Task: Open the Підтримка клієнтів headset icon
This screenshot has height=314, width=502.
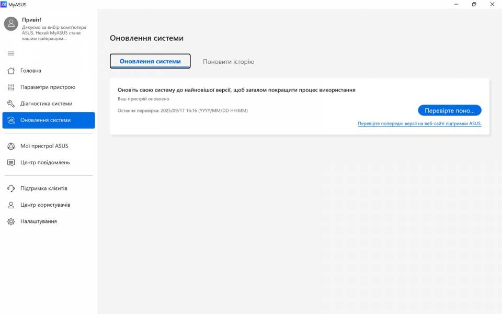Action: 11,188
